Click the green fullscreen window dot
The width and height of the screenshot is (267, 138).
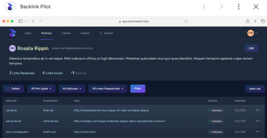(12, 21)
